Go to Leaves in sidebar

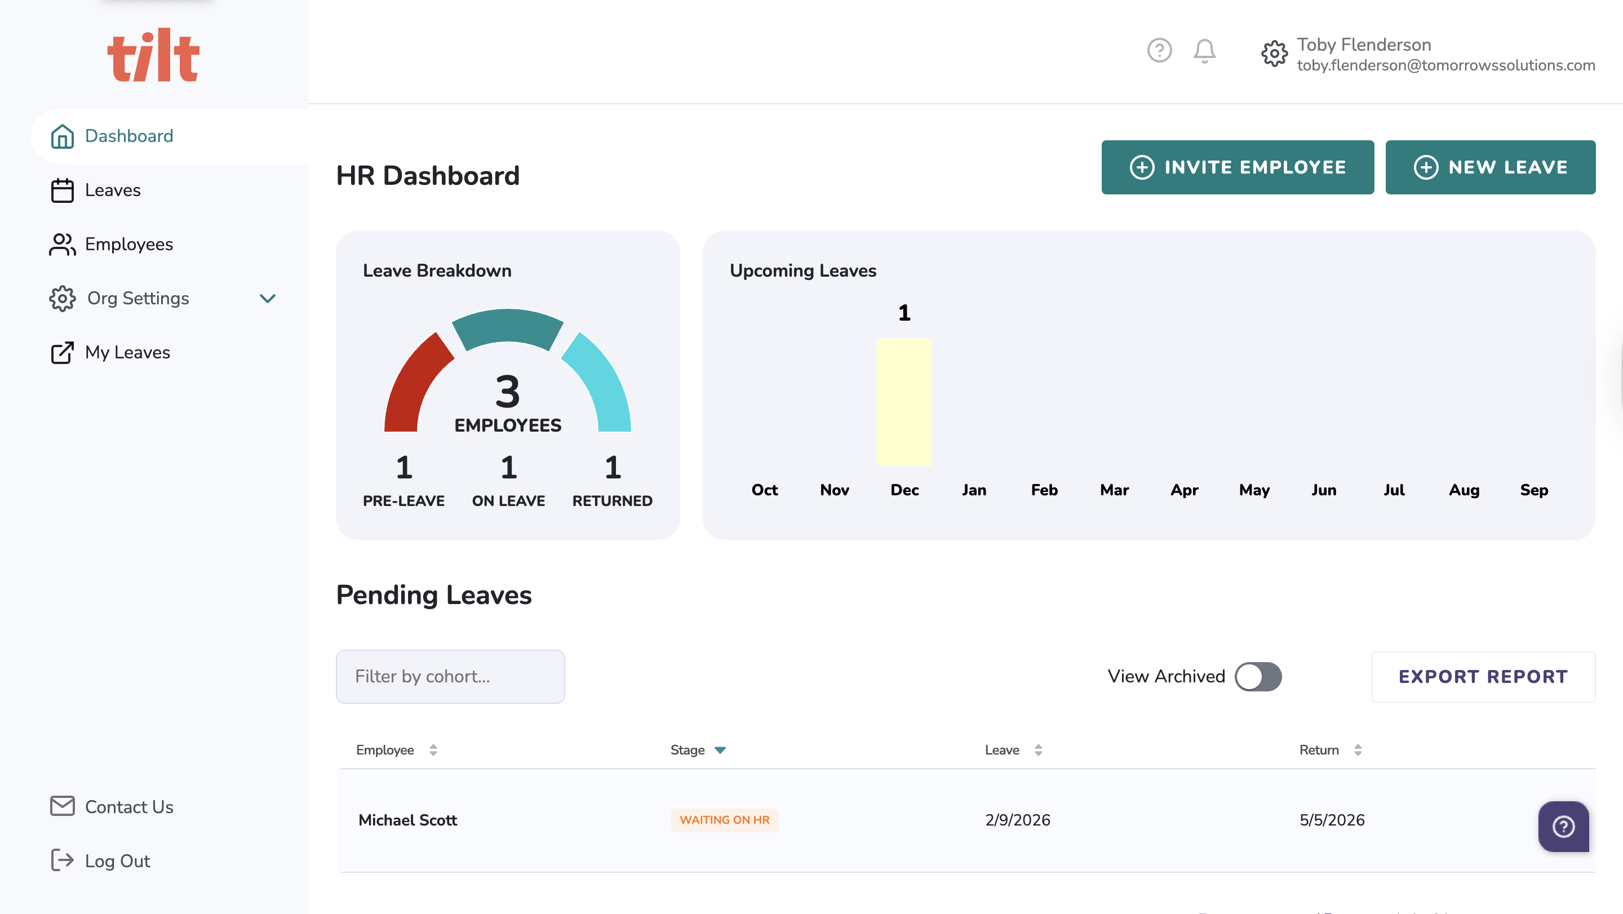pos(113,190)
